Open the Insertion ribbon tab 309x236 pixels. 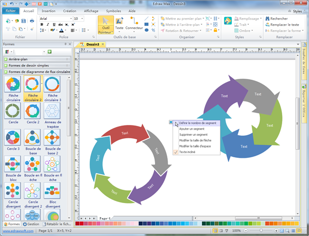point(48,10)
